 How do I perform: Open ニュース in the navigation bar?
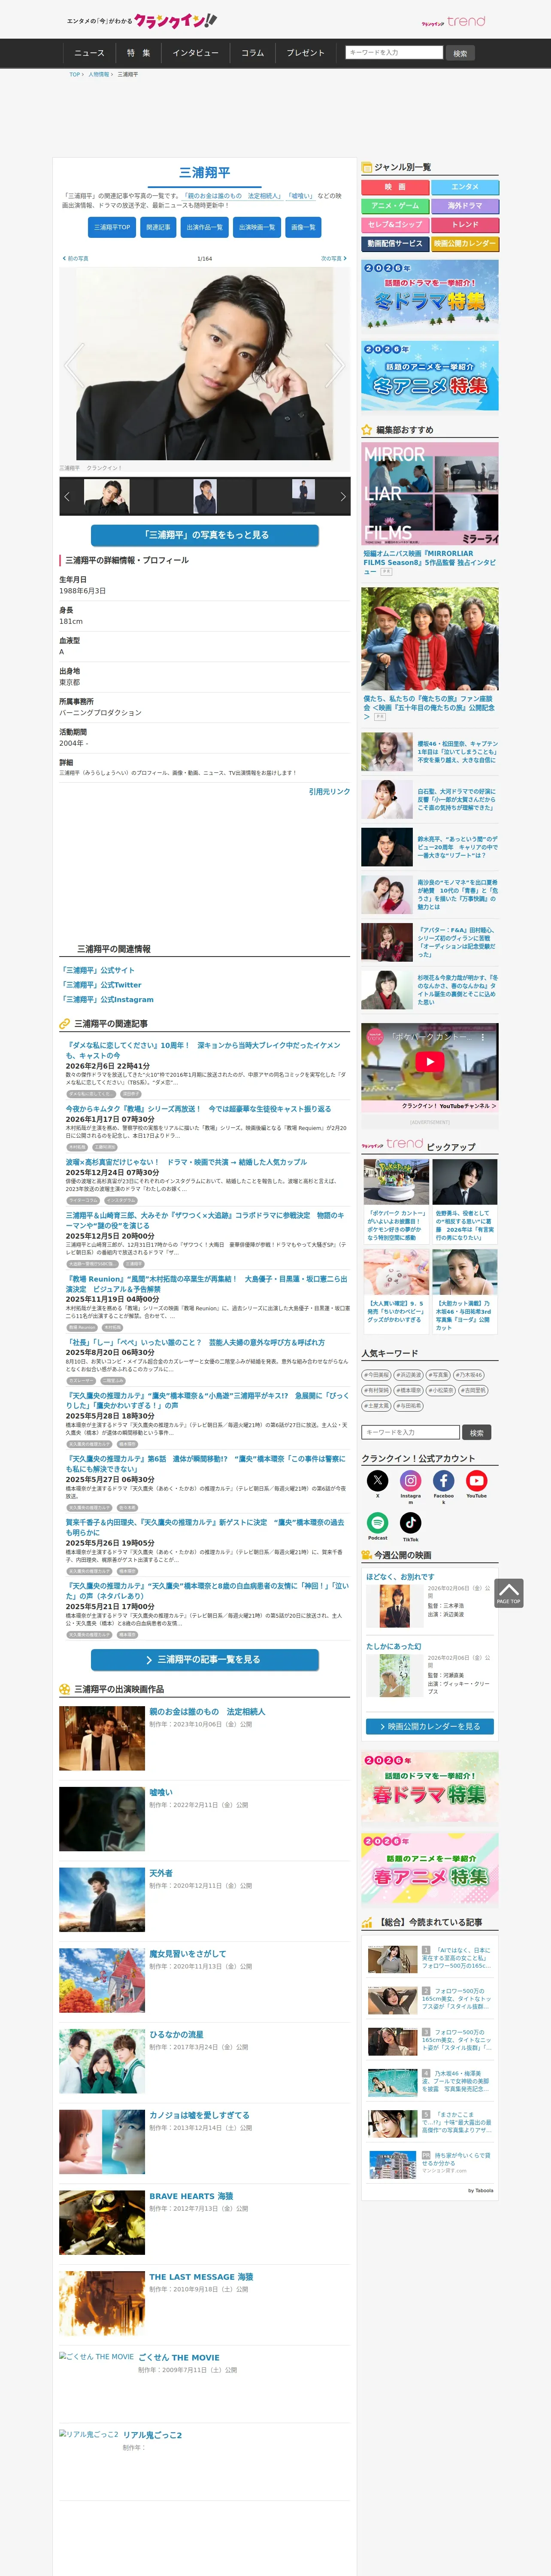(89, 53)
